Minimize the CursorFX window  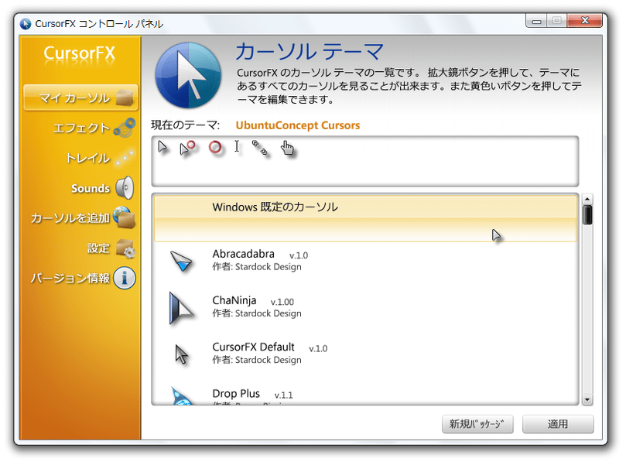coord(536,21)
